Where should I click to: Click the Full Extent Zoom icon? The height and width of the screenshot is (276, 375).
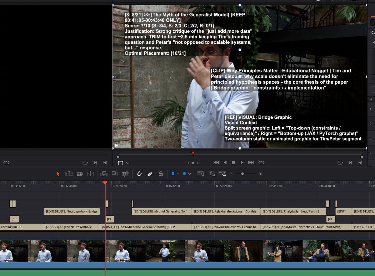point(200,174)
